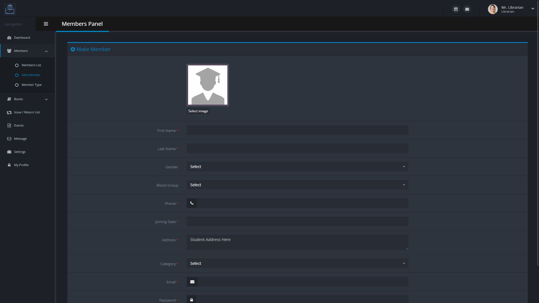This screenshot has height=303, width=539.
Task: Click the graduate placeholder profile image
Action: [x=208, y=85]
